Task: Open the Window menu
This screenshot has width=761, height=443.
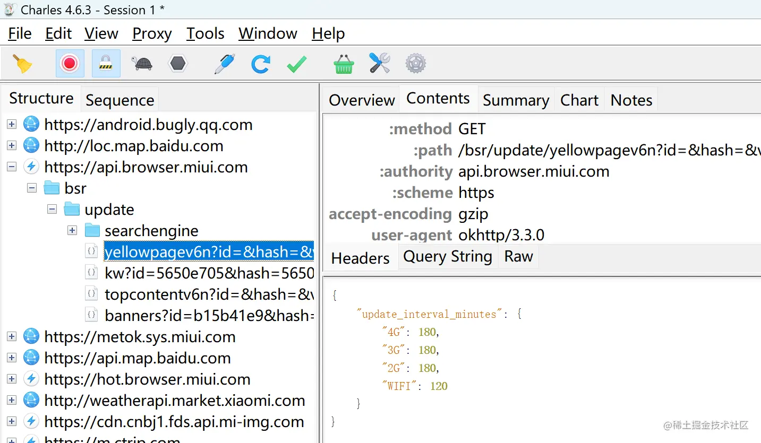Action: [x=268, y=33]
